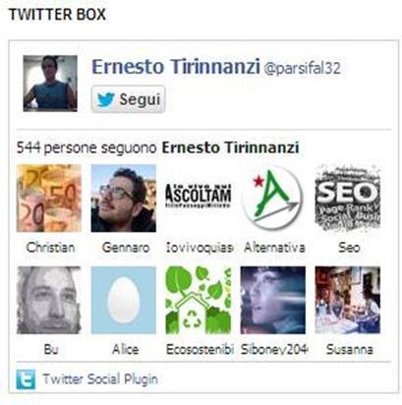Image resolution: width=402 pixels, height=405 pixels.
Task: Click the Twitter t logo in footer
Action: click(26, 379)
